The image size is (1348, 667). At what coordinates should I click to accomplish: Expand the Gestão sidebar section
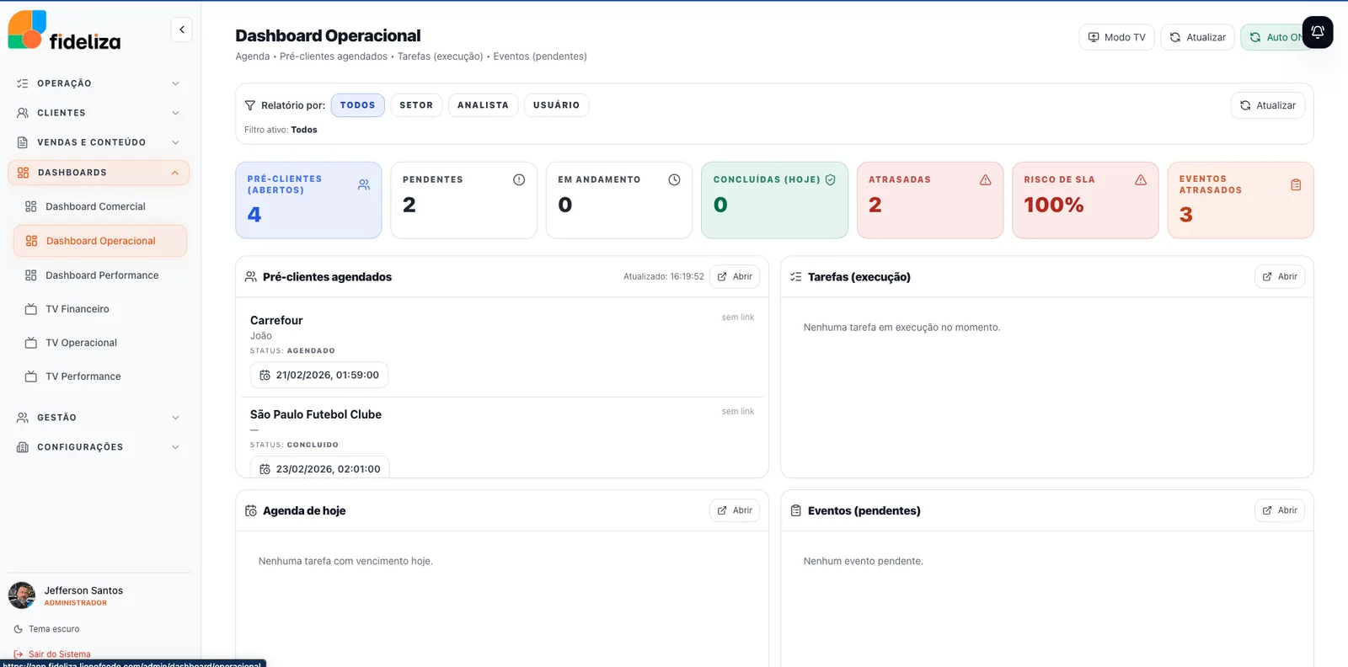99,418
